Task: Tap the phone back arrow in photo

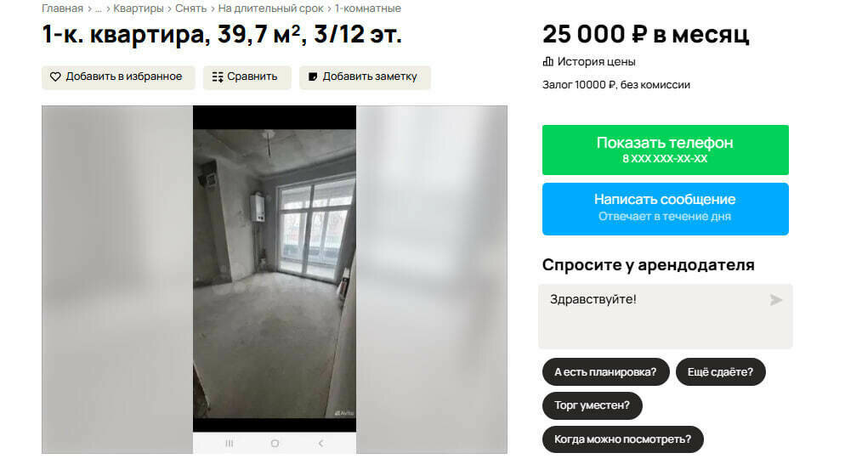Action: [320, 443]
